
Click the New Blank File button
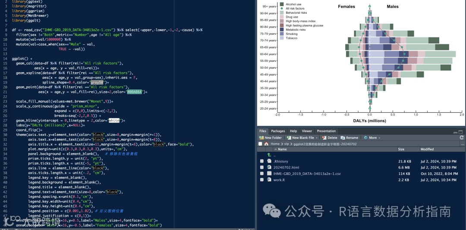point(300,138)
